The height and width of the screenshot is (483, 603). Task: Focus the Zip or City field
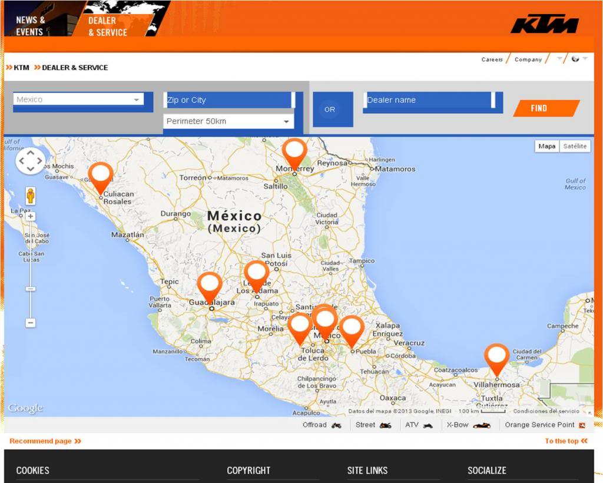229,100
